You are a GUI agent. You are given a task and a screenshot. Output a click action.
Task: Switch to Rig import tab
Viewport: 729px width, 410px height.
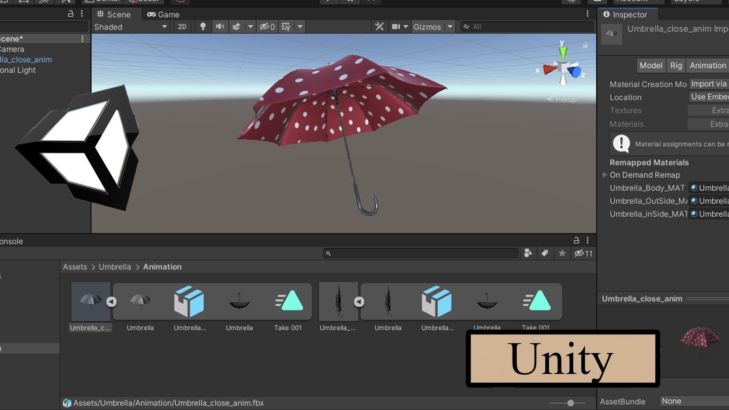coord(676,65)
